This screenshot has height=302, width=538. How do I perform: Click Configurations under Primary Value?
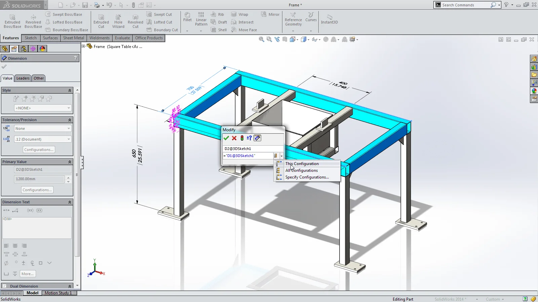coord(37,190)
